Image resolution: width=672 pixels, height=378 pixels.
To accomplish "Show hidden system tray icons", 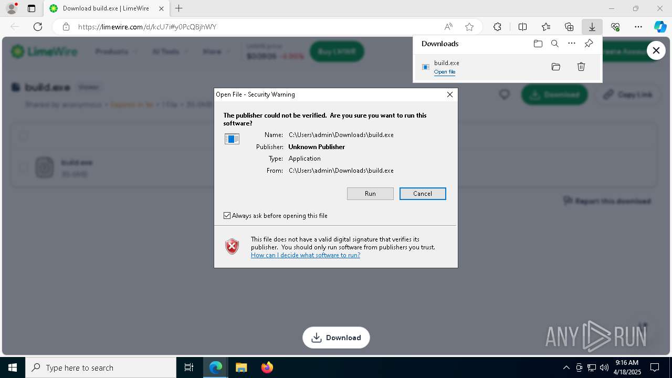I will pyautogui.click(x=566, y=367).
